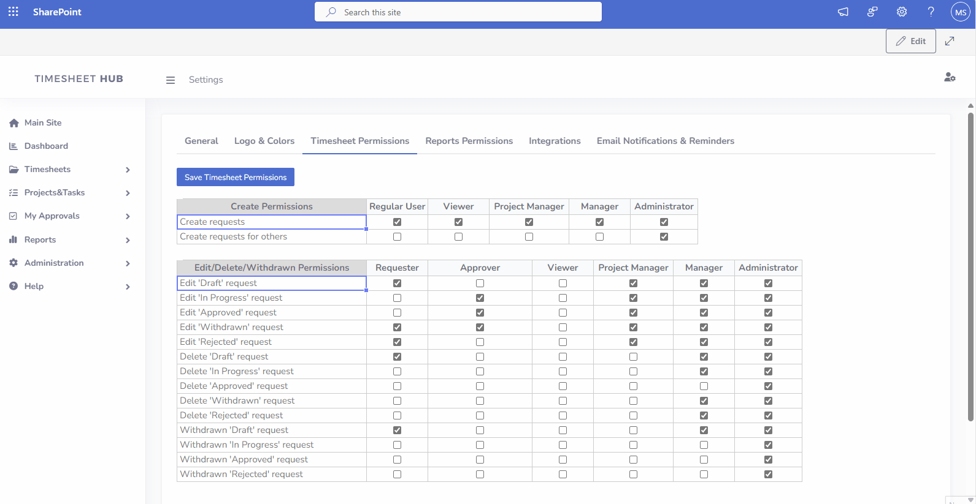Check Delete 'Approved' request for Manager
976x504 pixels.
coord(704,386)
